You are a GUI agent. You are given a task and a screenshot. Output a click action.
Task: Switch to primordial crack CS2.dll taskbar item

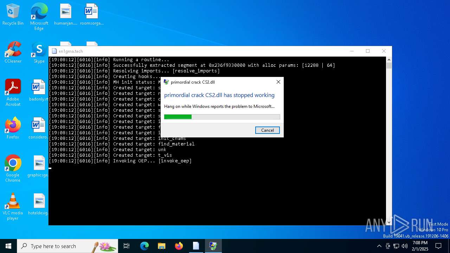point(213,246)
